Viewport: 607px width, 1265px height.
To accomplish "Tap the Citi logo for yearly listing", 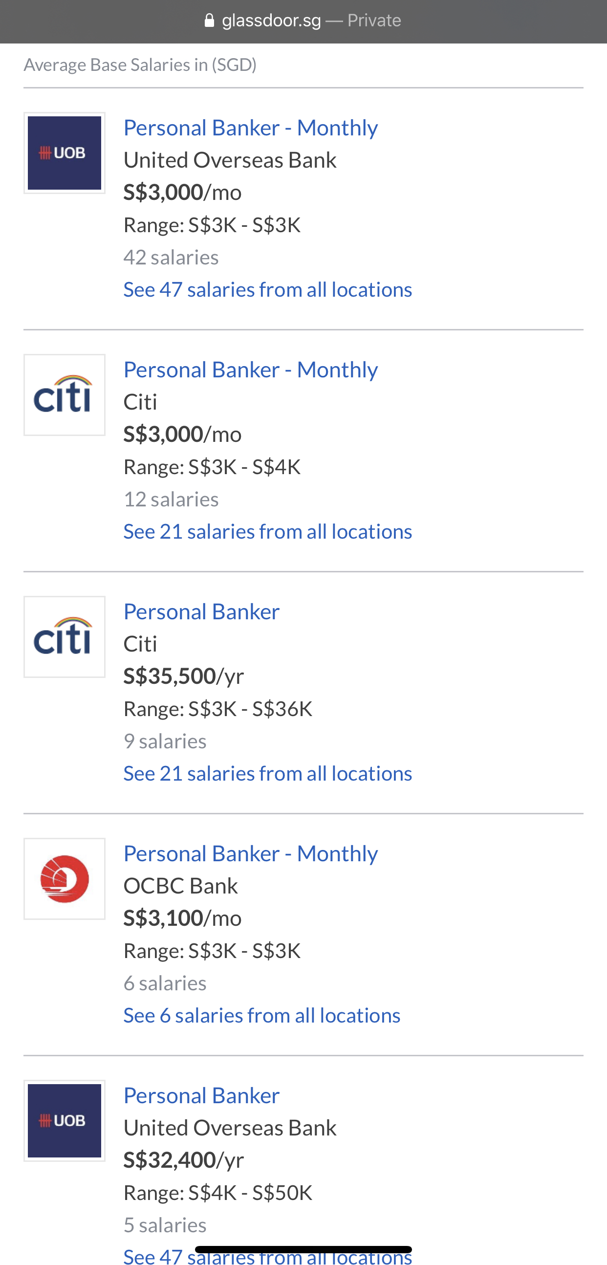I will point(65,637).
